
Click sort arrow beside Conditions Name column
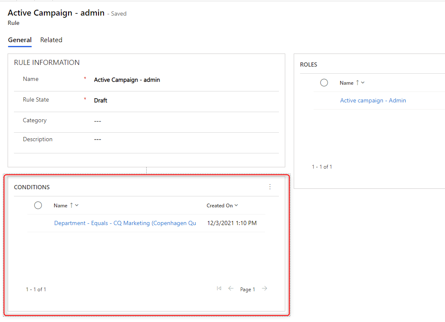coord(71,205)
